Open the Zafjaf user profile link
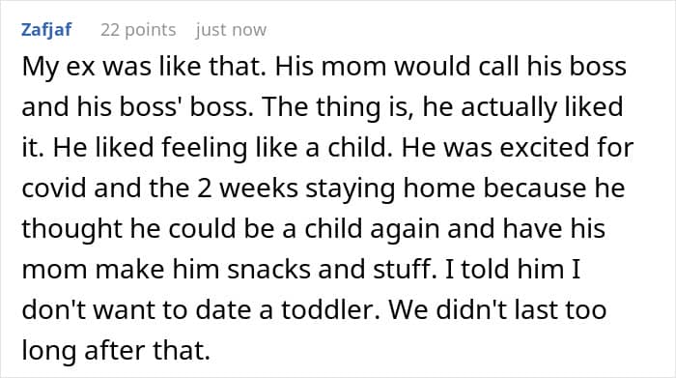This screenshot has height=378, width=676. 46,30
